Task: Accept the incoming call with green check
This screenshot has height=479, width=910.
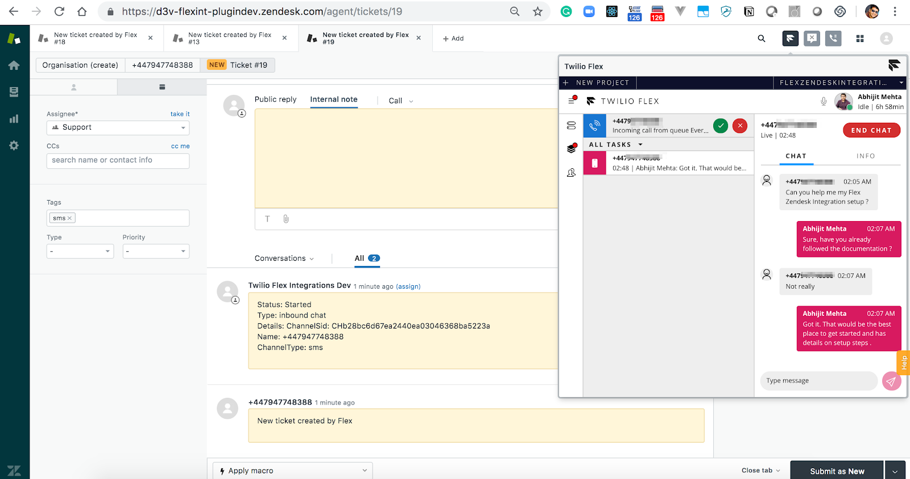Action: coord(721,126)
